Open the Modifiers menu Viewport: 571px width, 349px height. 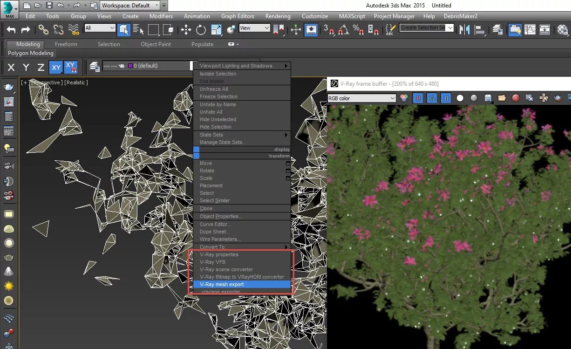tap(161, 16)
